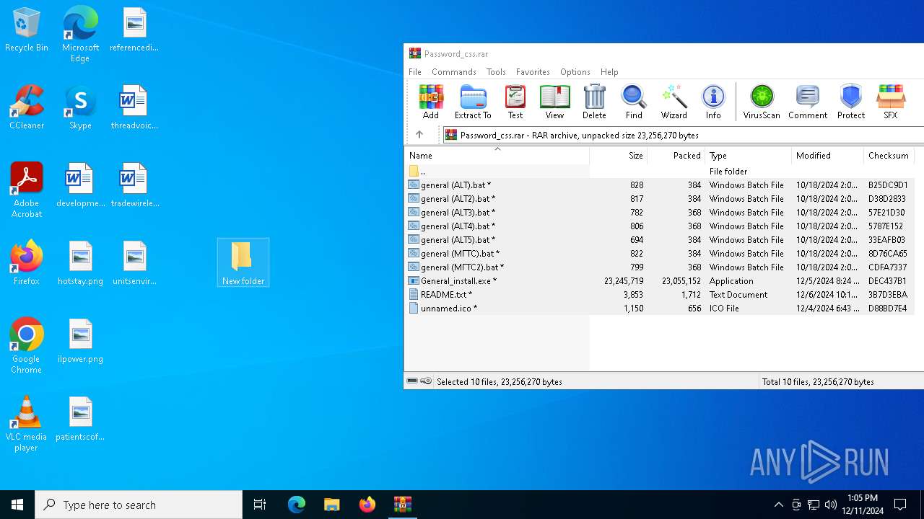Select general (ALT3).bat file
The image size is (924, 519).
point(659,213)
